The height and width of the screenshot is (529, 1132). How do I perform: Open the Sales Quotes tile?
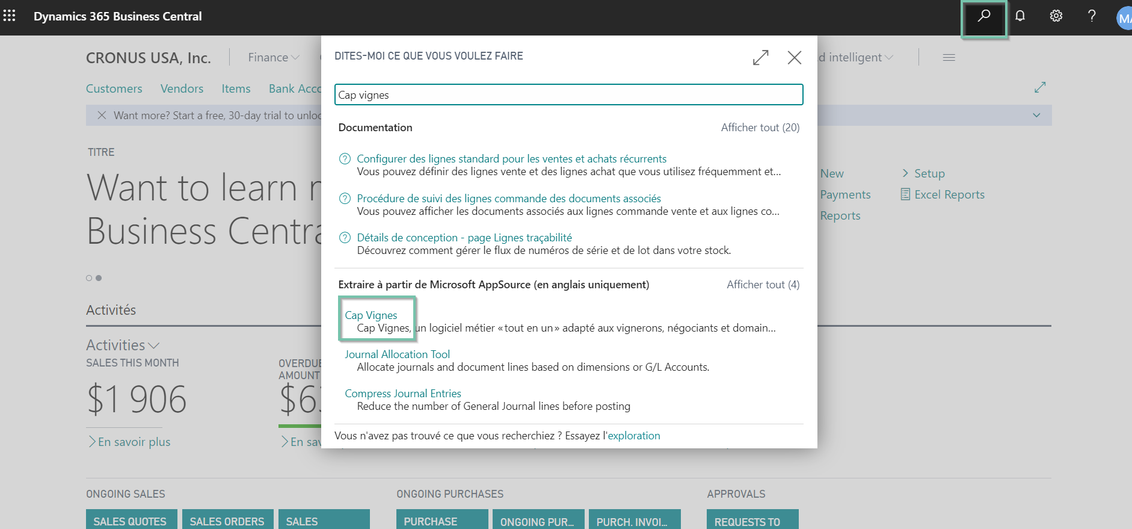click(x=132, y=519)
